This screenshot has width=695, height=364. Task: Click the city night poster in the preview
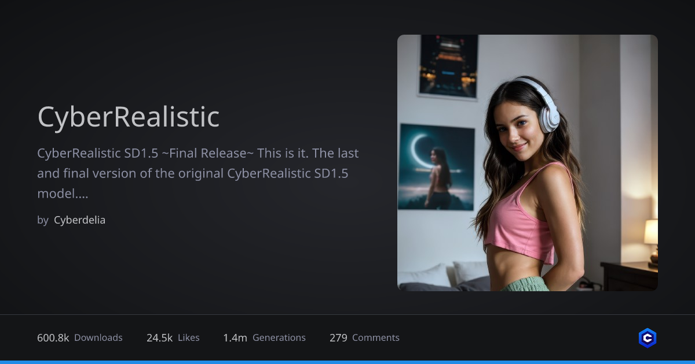(448, 65)
